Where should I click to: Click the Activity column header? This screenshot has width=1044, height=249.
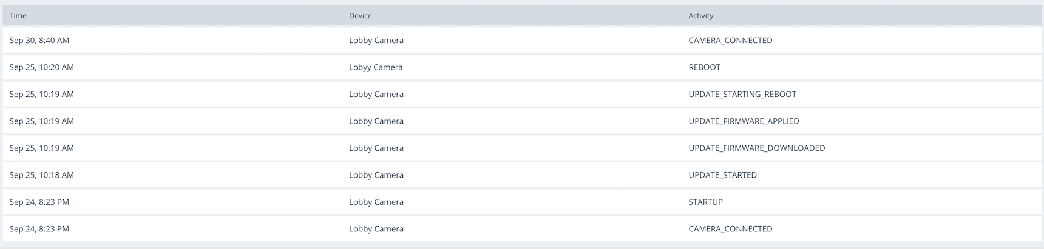pos(701,16)
